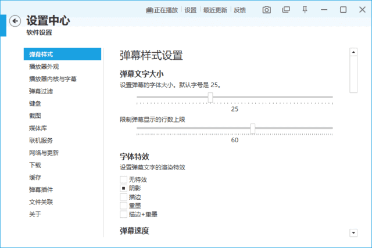Click the back arrow beside 设置中心

point(15,21)
